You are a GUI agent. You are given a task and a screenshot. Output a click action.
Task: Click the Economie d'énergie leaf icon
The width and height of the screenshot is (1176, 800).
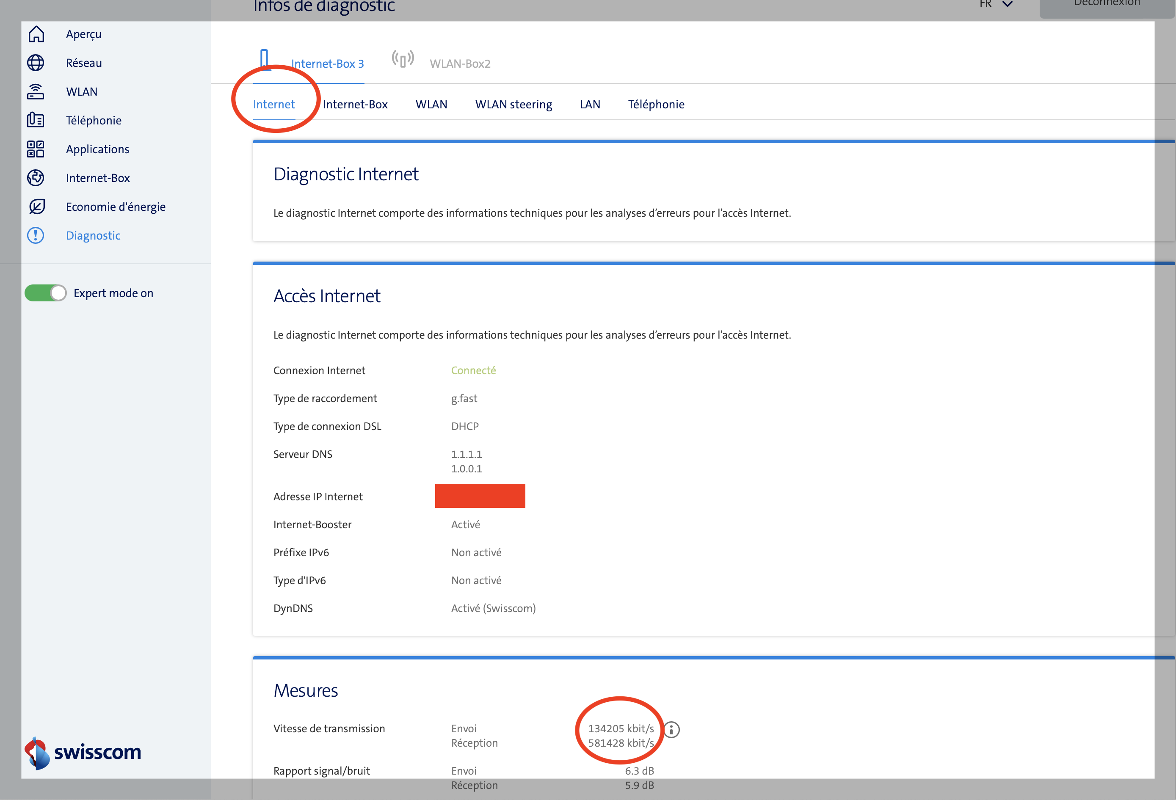36,207
